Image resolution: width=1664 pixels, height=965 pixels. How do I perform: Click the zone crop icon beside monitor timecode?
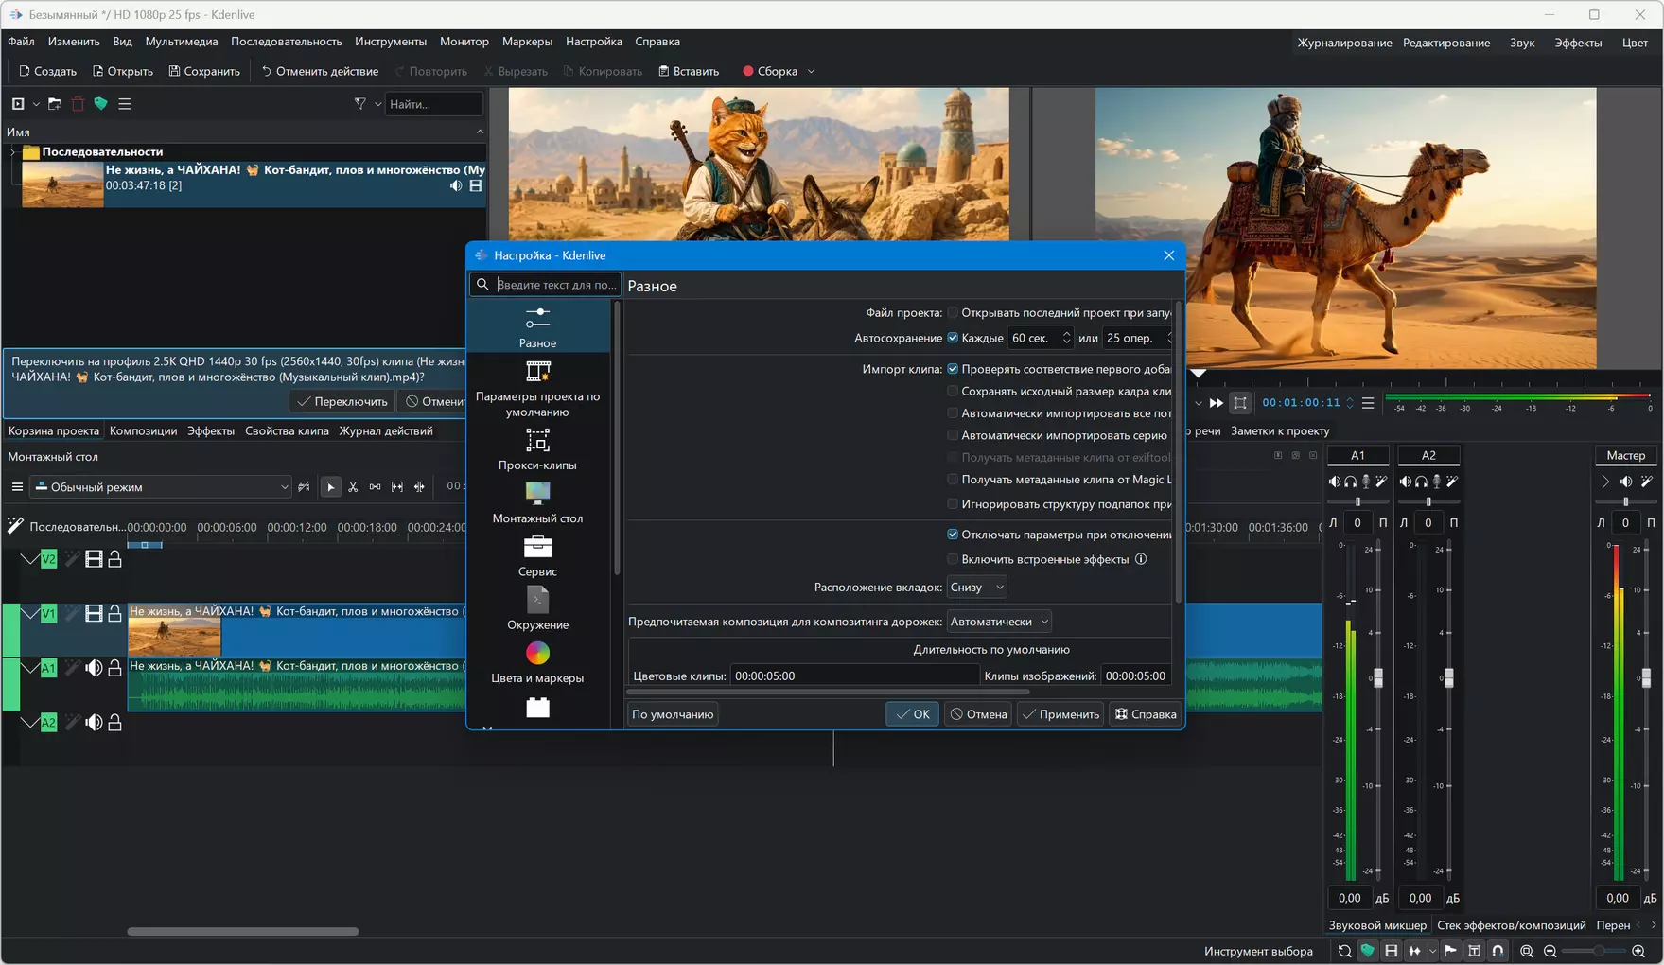pyautogui.click(x=1240, y=403)
